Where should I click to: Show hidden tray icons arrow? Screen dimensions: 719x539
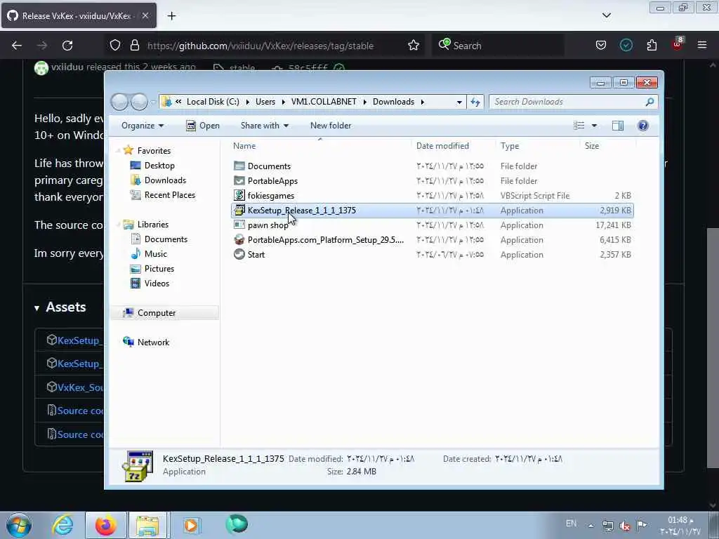pyautogui.click(x=591, y=526)
